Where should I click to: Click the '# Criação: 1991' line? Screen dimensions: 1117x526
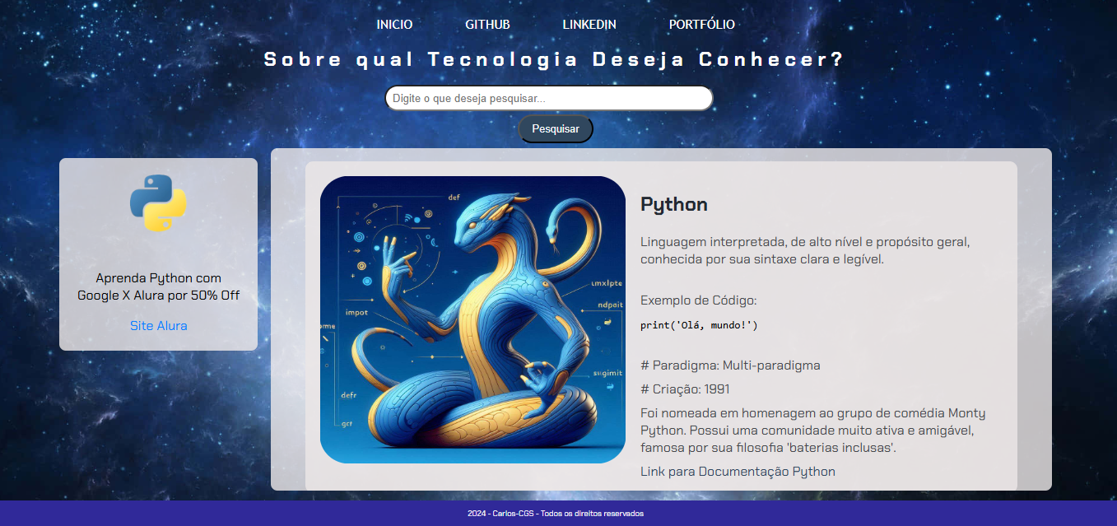click(x=685, y=389)
